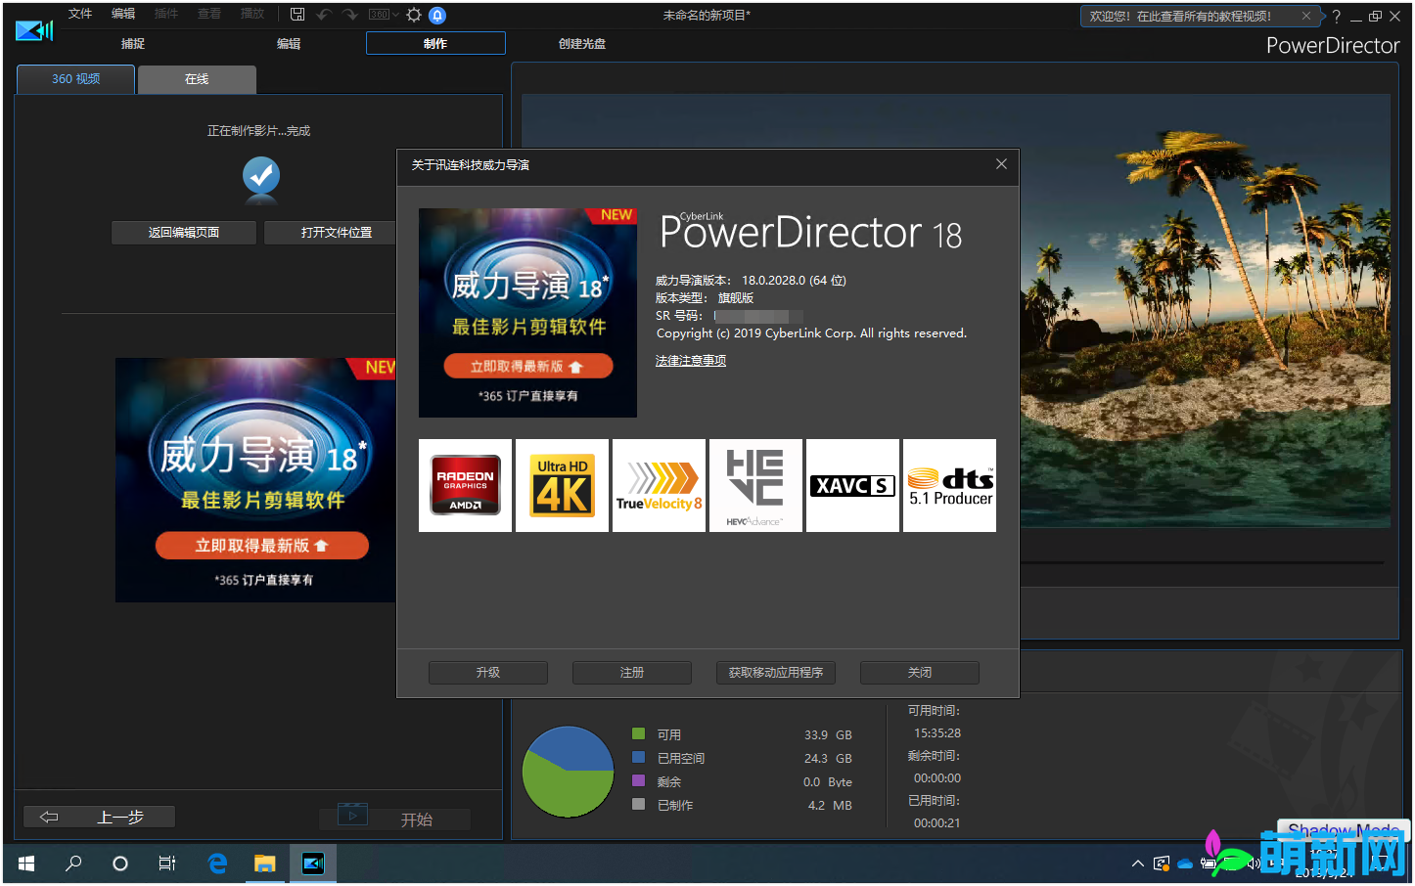Image resolution: width=1415 pixels, height=886 pixels.
Task: Select the 制作 module tab
Action: (x=435, y=43)
